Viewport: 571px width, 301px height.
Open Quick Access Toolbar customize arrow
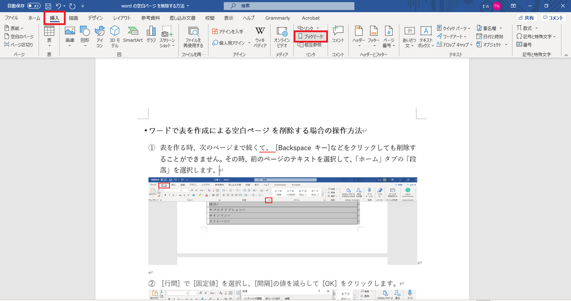click(x=83, y=6)
